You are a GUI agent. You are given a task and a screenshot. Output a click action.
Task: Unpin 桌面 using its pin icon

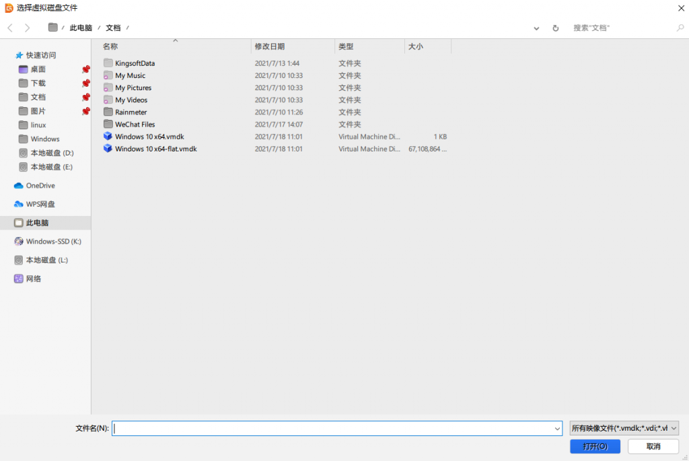(86, 69)
